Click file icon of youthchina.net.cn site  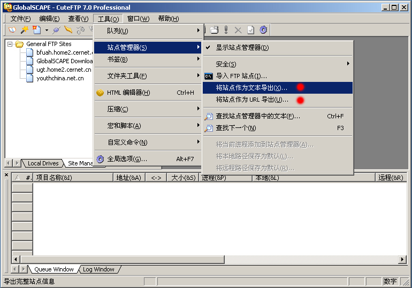[29, 78]
